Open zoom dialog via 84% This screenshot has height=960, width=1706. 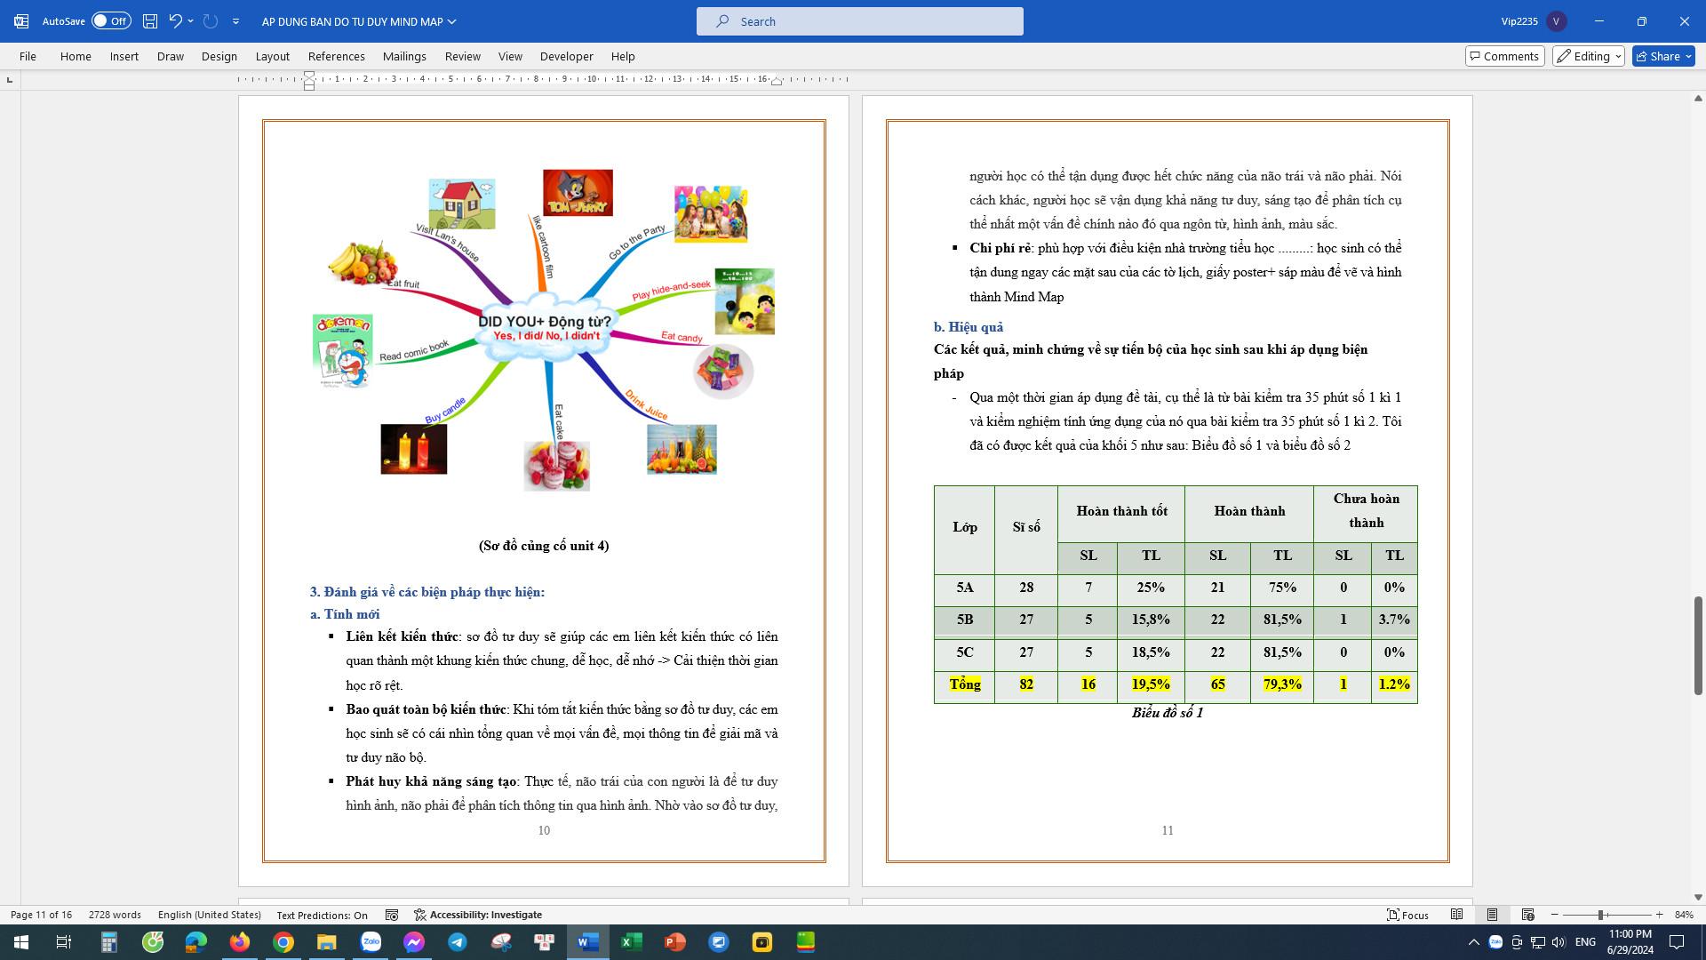[1683, 915]
